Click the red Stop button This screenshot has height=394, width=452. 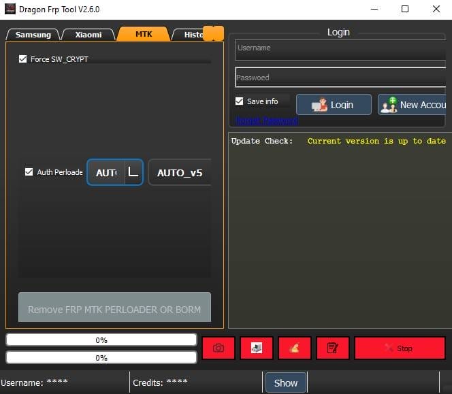coord(400,348)
